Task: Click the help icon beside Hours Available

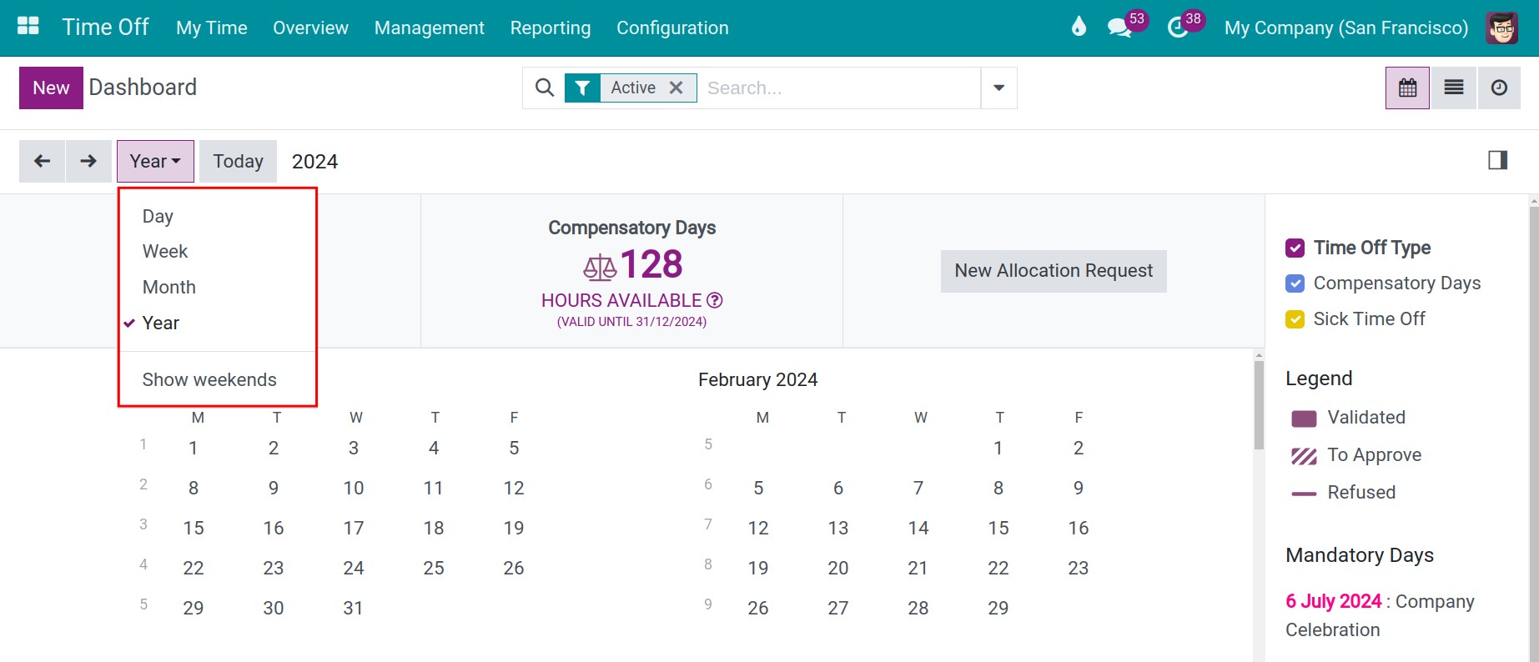Action: pyautogui.click(x=715, y=300)
